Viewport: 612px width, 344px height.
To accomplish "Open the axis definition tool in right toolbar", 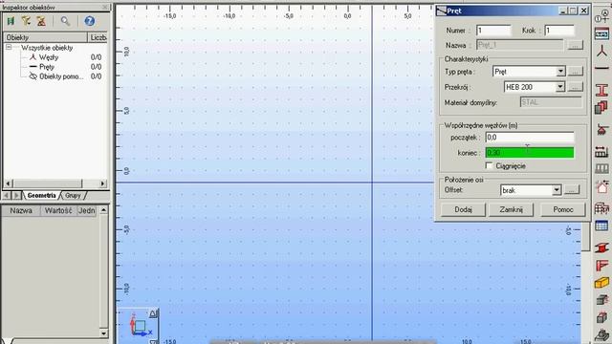I will [601, 16].
